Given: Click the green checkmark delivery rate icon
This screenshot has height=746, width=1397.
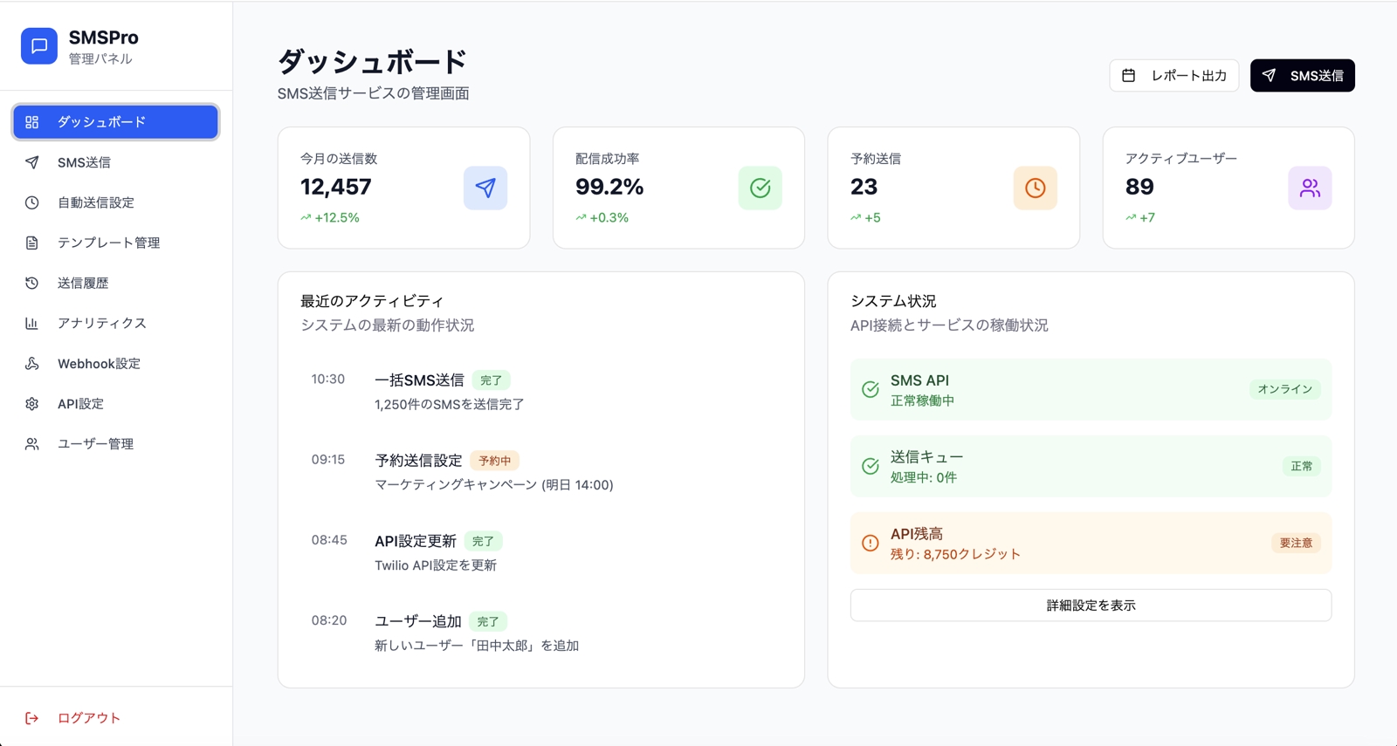Looking at the screenshot, I should 760,188.
